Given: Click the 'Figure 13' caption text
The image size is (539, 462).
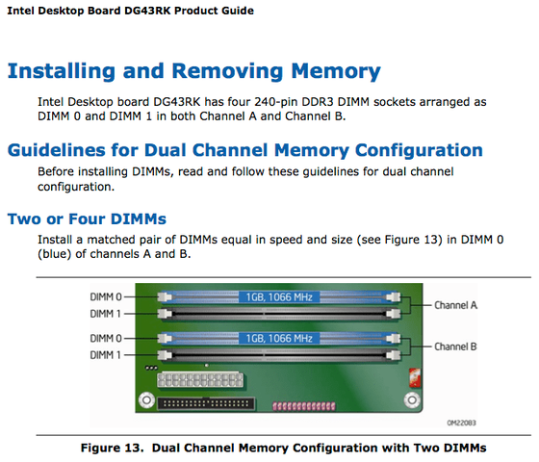Looking at the screenshot, I should point(284,448).
